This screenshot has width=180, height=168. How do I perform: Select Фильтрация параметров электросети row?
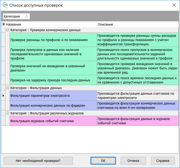[x=53, y=95]
